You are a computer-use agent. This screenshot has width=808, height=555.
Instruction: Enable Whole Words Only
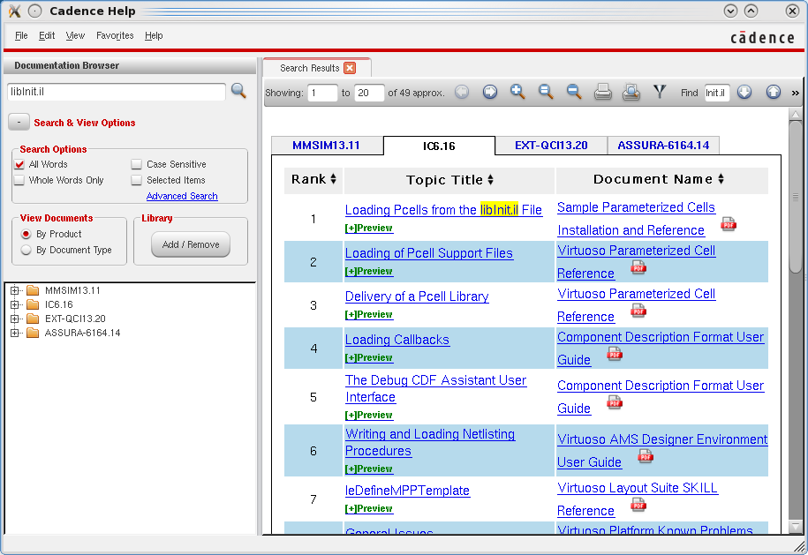pyautogui.click(x=19, y=180)
